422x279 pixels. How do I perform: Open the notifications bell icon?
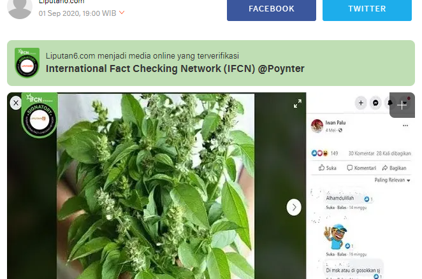coord(390,103)
